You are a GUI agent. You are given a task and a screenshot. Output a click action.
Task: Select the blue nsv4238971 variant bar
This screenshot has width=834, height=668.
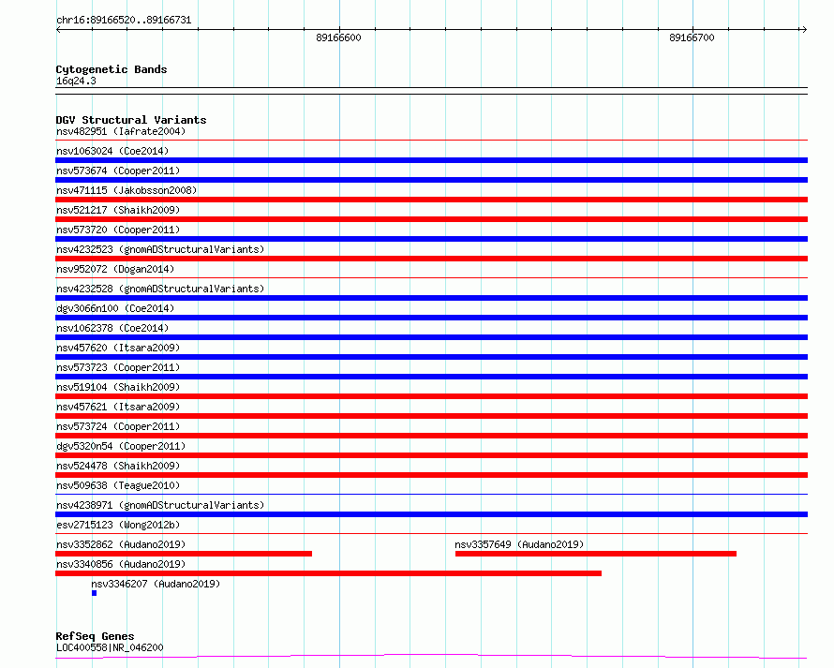431,514
